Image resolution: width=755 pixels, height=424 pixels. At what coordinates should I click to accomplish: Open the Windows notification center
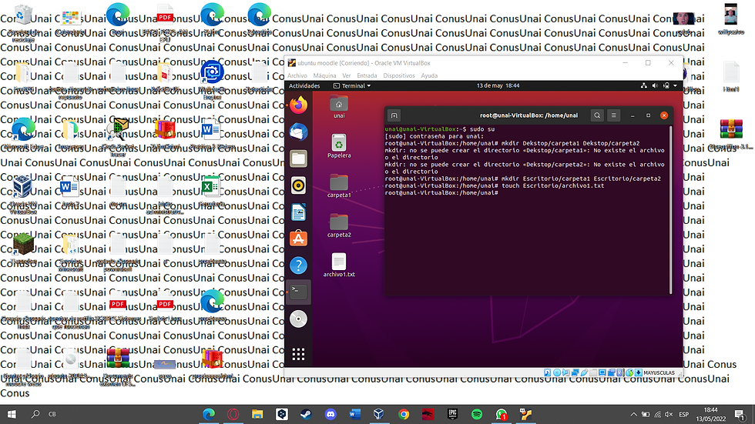coord(740,414)
